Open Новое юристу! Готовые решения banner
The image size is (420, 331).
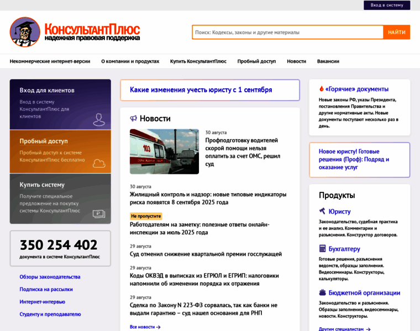click(x=359, y=159)
